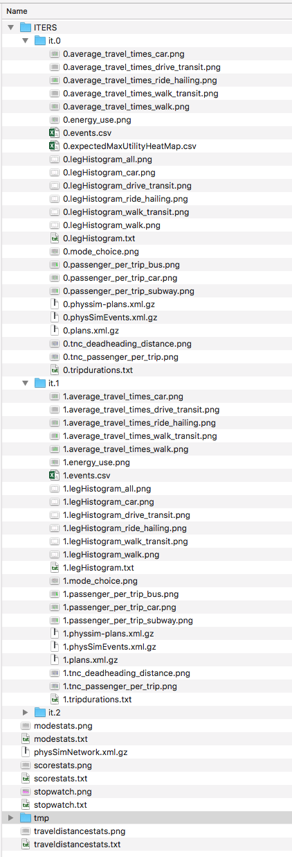The width and height of the screenshot is (292, 857).
Task: Select file 0.legHistogram_all.png
Action: pos(107,159)
